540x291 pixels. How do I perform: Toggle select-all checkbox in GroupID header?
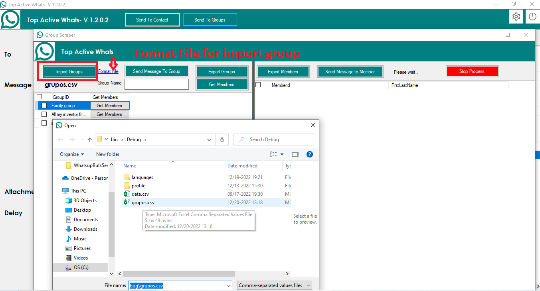(40, 97)
